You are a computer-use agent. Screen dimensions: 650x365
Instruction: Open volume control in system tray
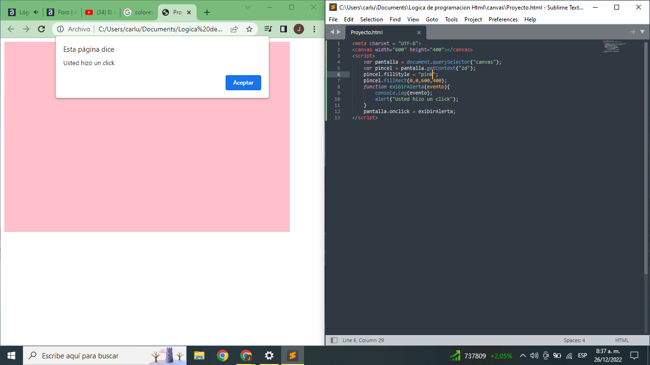point(534,355)
